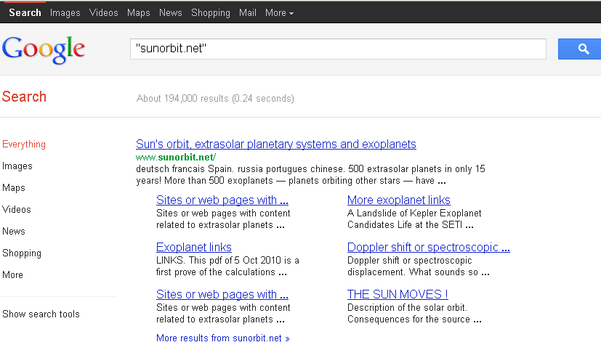The image size is (601, 350).
Task: Show search tools in sidebar
Action: pyautogui.click(x=41, y=314)
